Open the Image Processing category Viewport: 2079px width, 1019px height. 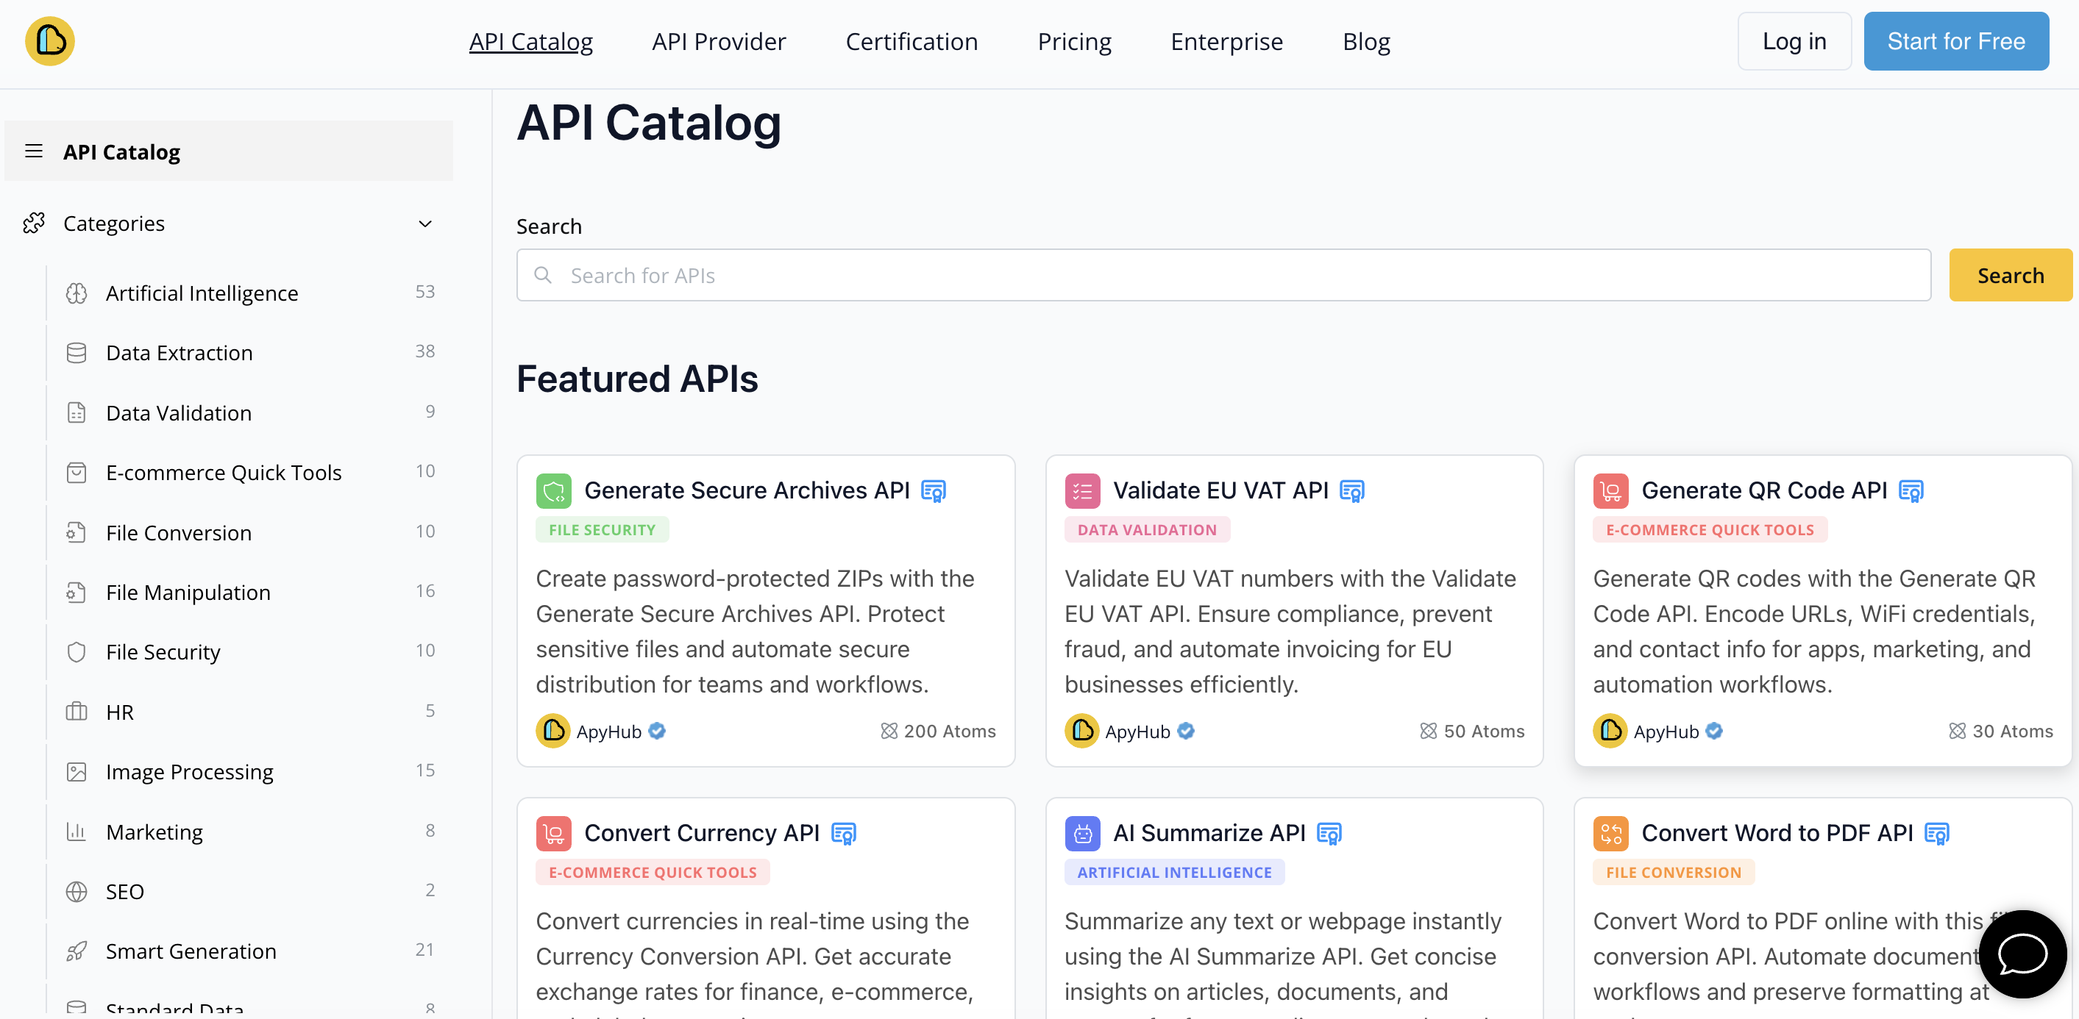(190, 771)
